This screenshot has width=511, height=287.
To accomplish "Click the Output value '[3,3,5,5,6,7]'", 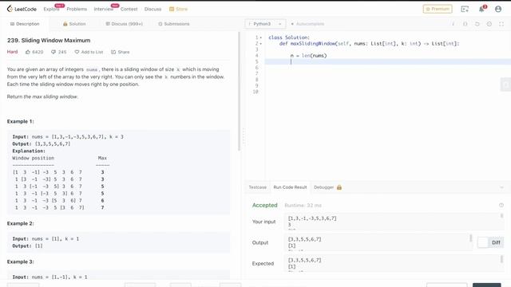I will pyautogui.click(x=305, y=239).
